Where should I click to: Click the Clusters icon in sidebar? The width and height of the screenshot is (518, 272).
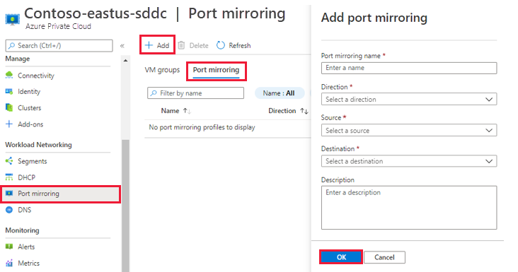(x=9, y=107)
